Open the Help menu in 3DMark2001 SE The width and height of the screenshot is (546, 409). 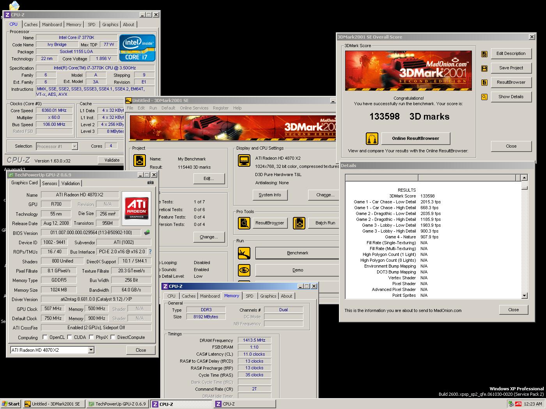point(237,108)
